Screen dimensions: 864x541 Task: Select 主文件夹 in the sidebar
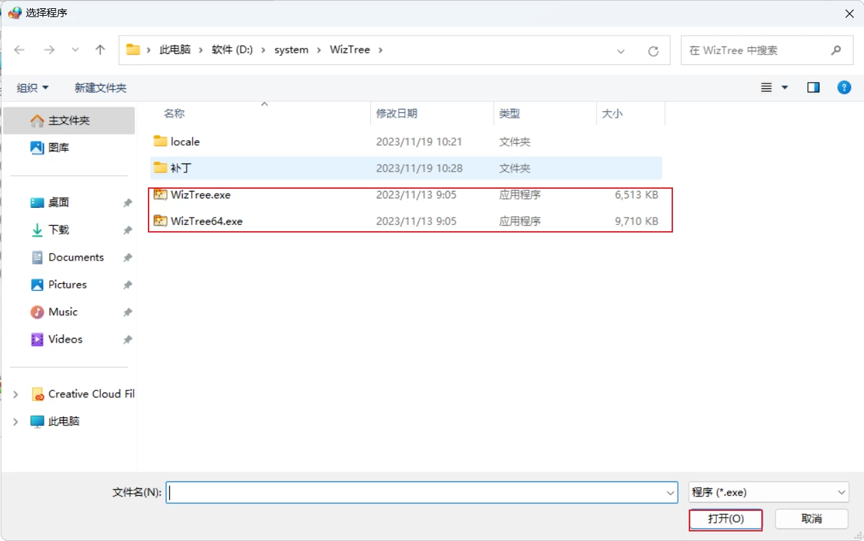(68, 120)
